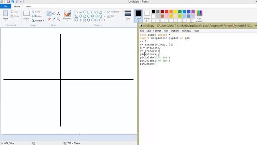Click the Resize button
This screenshot has height=145, width=257.
tap(37, 16)
